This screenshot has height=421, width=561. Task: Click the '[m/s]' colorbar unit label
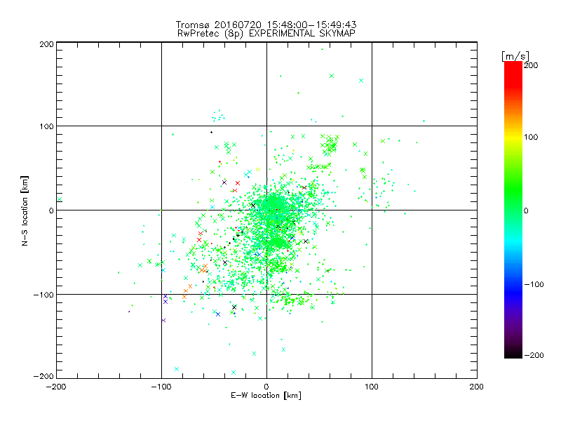pyautogui.click(x=515, y=56)
